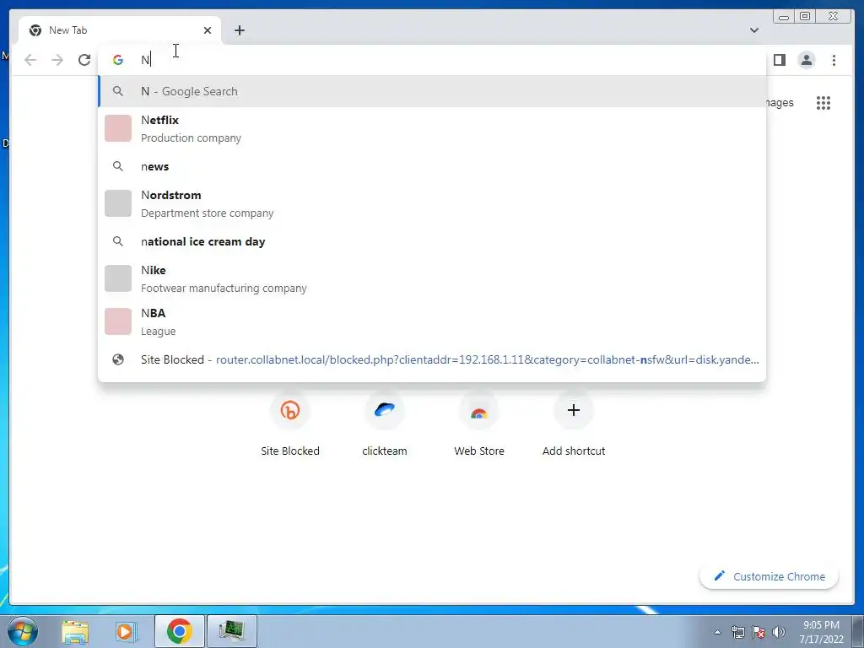Click the Google G icon in address bar
The image size is (864, 648).
click(x=118, y=60)
